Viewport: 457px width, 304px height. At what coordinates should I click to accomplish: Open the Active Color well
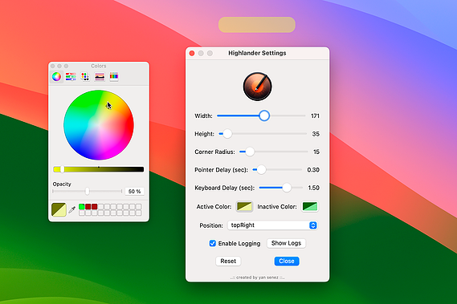tap(244, 206)
